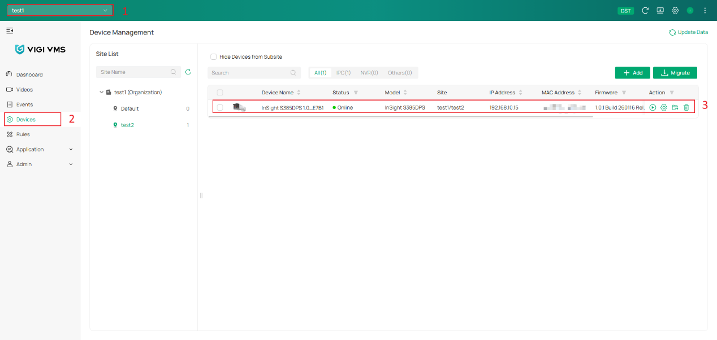Sort by MAC Address column
This screenshot has width=717, height=340.
(x=580, y=93)
